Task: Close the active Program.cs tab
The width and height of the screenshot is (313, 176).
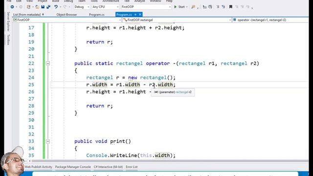Action: (140, 15)
